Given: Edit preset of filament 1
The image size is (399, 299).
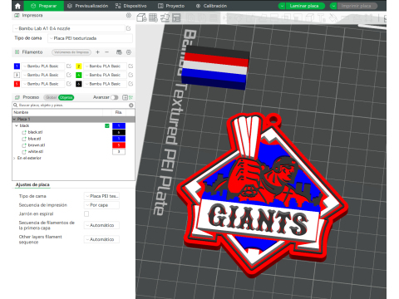Looking at the screenshot, I should [x=69, y=66].
